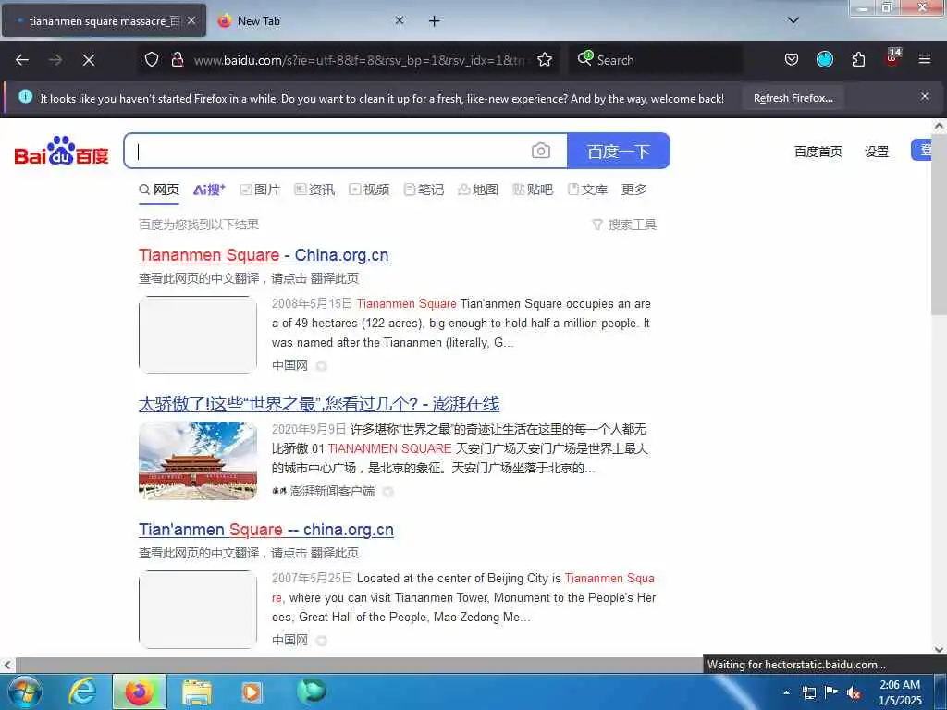Click the scrollbar down arrow
Viewport: 947px width, 710px height.
coord(940,650)
